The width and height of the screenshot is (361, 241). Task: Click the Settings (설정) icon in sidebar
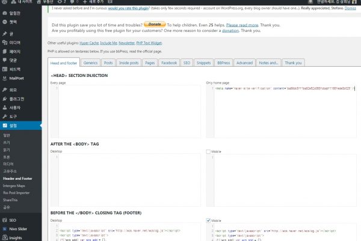(x=5, y=126)
